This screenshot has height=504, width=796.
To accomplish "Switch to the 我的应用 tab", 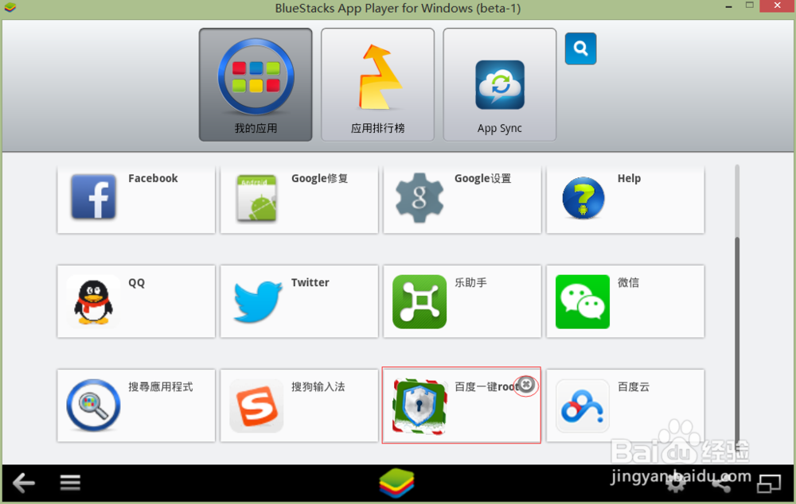I will tap(255, 85).
